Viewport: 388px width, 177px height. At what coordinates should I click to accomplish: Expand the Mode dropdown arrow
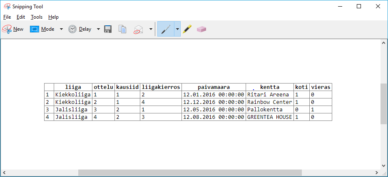point(61,29)
